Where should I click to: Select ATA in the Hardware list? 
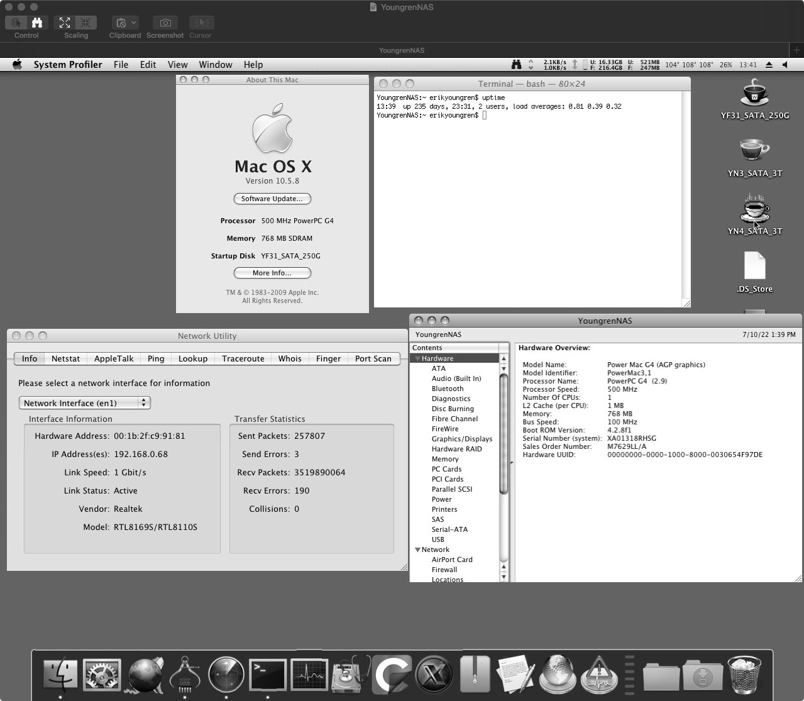[x=439, y=368]
